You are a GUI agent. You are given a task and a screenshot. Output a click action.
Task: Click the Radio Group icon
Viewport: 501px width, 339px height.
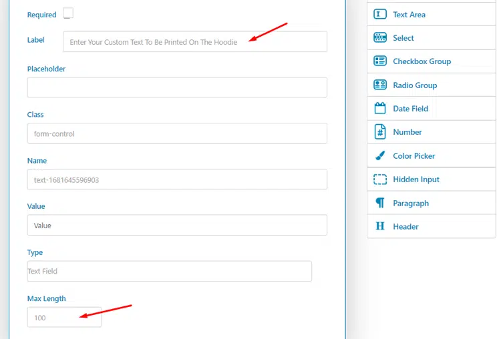tap(380, 85)
